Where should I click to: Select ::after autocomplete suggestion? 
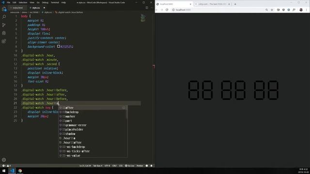(93, 108)
